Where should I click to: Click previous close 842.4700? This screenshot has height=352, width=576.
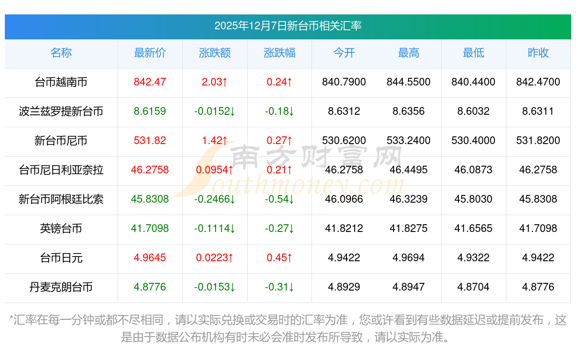[538, 82]
